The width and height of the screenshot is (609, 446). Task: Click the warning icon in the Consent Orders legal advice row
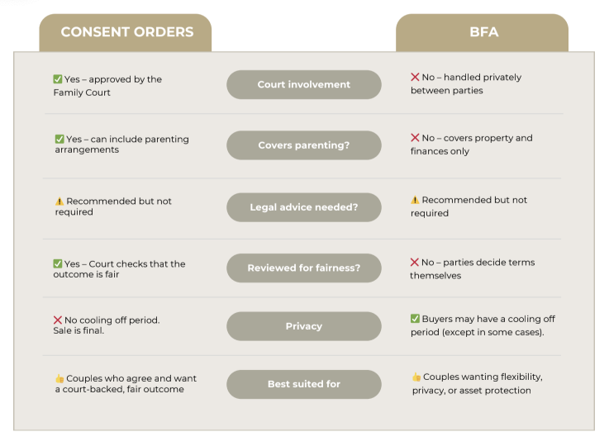[59, 201]
